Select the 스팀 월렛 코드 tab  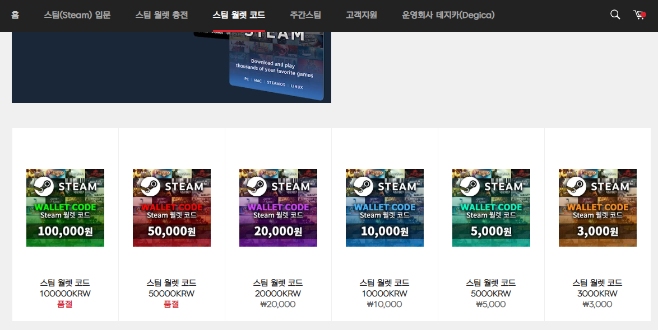(239, 15)
